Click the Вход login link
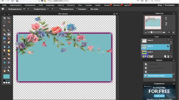The width and height of the screenshot is (179, 100). pyautogui.click(x=160, y=5)
